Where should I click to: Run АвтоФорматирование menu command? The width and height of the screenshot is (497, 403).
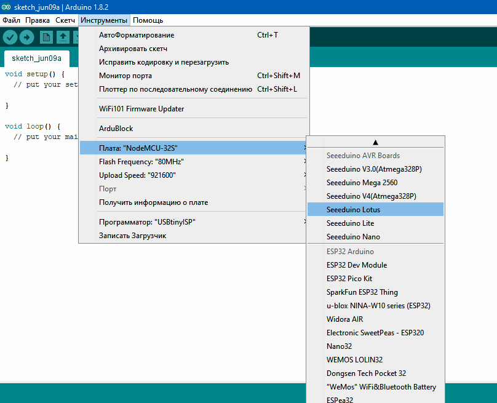(137, 35)
